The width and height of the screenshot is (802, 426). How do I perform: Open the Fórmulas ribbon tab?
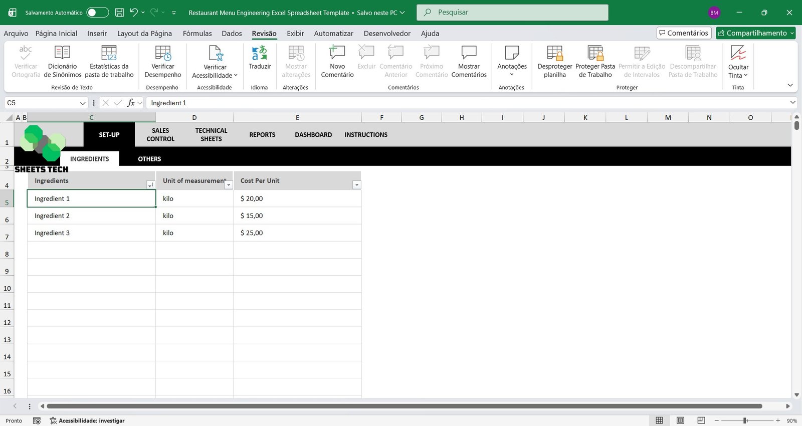(x=197, y=34)
